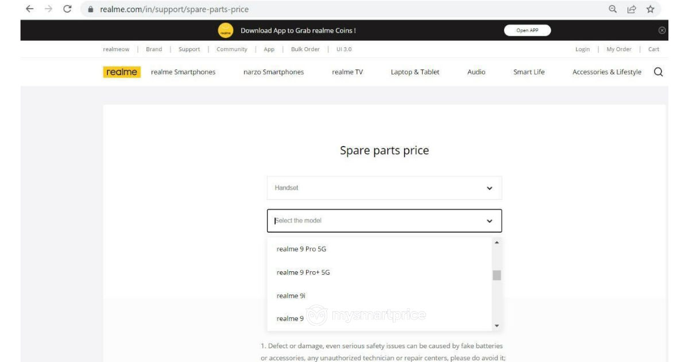The height and width of the screenshot is (362, 689).
Task: Reload the page with refresh icon
Action: [68, 9]
